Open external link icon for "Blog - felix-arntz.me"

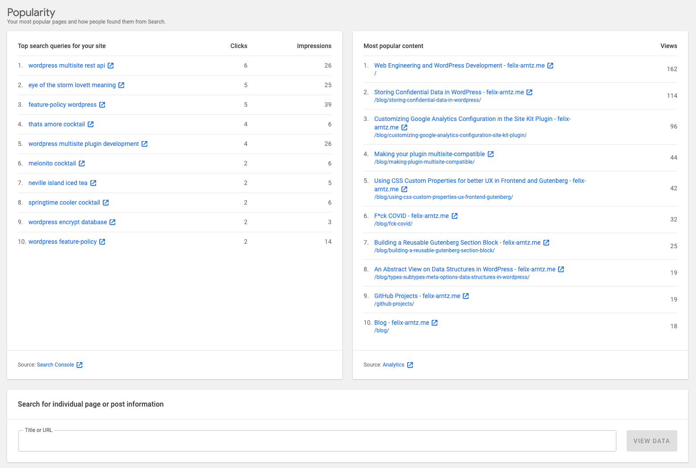(x=435, y=323)
